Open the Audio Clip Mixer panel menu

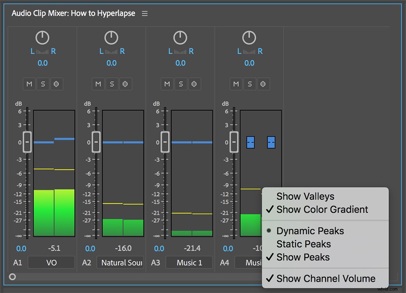click(x=145, y=13)
